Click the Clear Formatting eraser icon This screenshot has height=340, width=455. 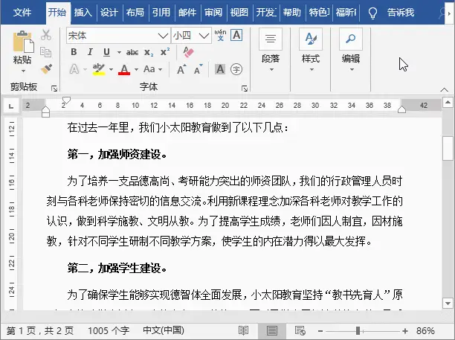pos(188,52)
